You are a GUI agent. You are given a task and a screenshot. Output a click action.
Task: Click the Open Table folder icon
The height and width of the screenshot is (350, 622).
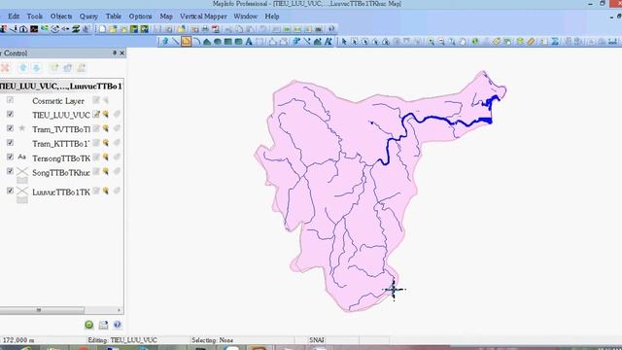(113, 29)
